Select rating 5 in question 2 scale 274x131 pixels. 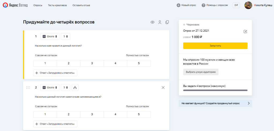pyautogui.click(x=139, y=114)
